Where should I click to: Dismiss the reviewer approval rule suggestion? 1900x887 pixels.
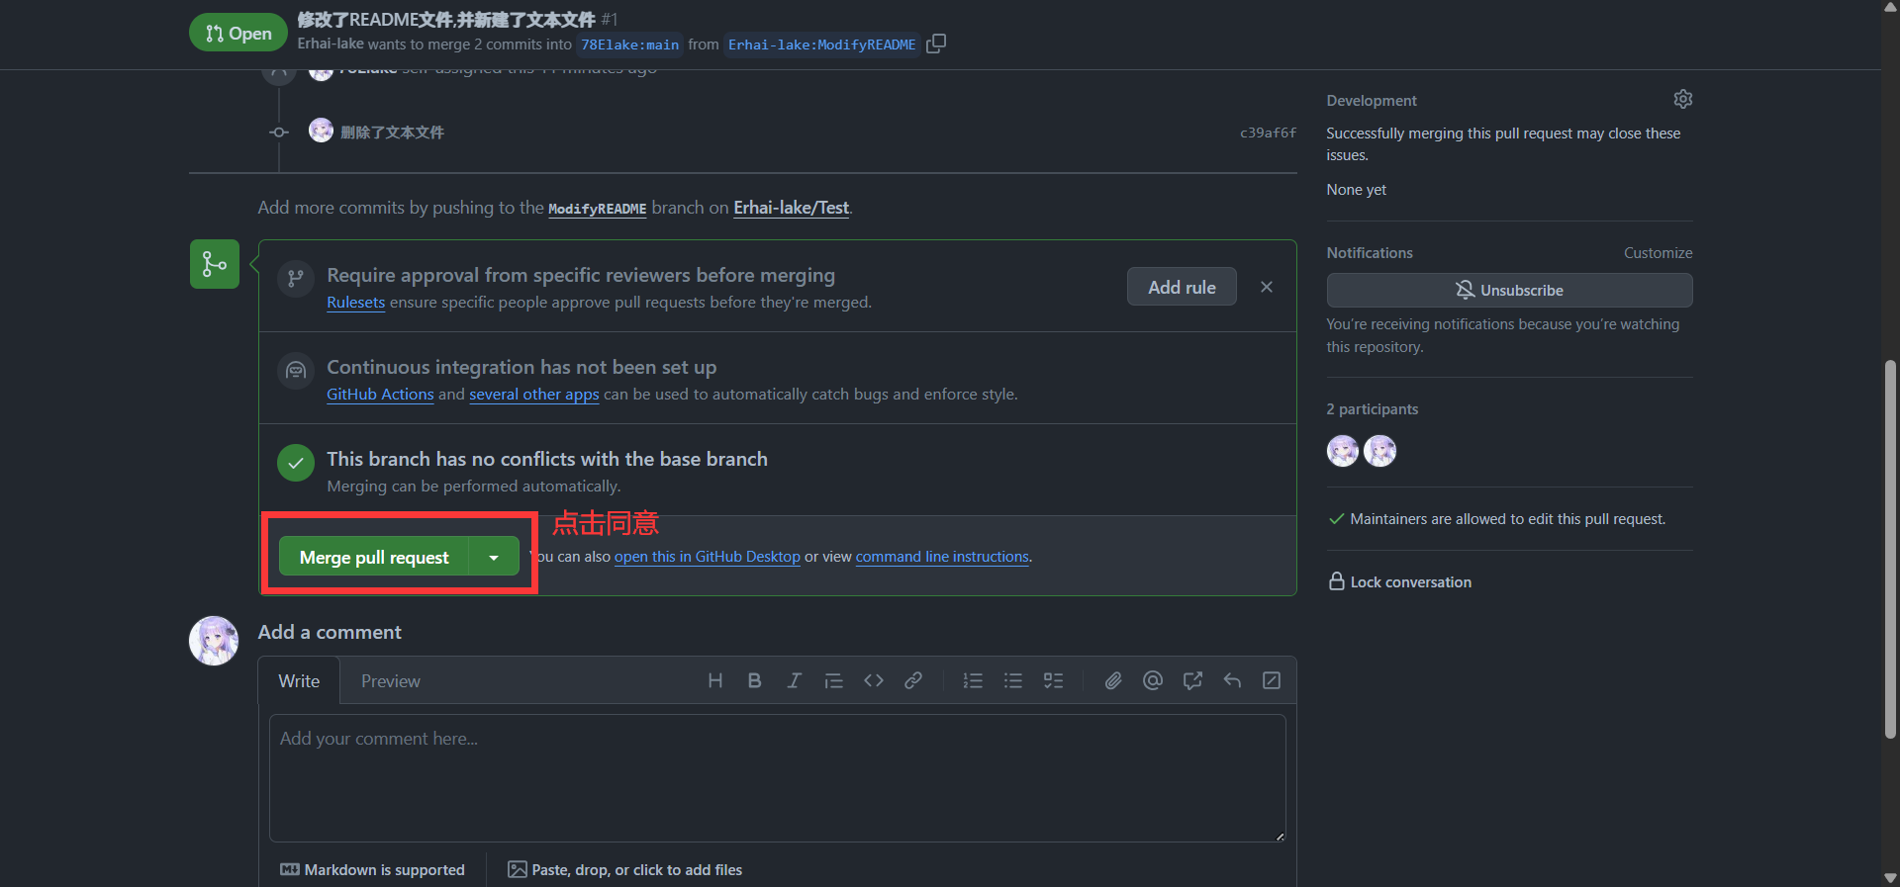coord(1267,287)
